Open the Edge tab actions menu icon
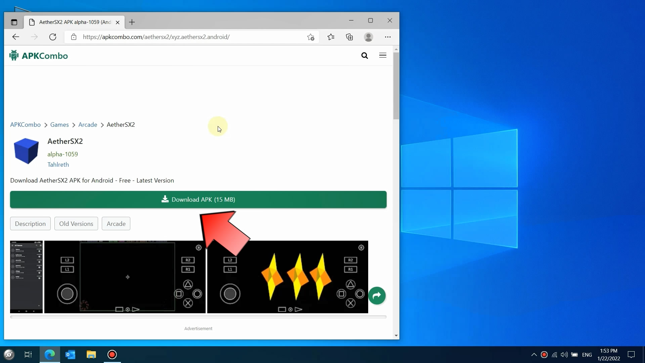The width and height of the screenshot is (645, 363). [x=14, y=22]
